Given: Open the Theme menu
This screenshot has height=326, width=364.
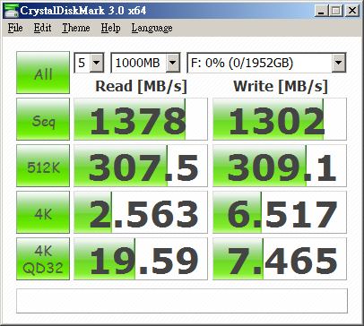Looking at the screenshot, I should click(x=76, y=28).
